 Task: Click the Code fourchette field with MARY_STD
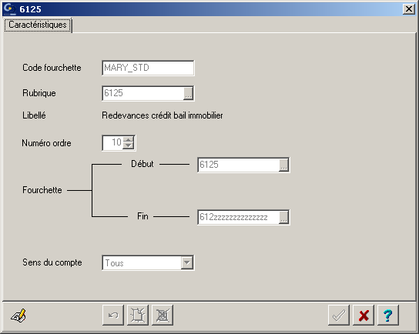148,68
